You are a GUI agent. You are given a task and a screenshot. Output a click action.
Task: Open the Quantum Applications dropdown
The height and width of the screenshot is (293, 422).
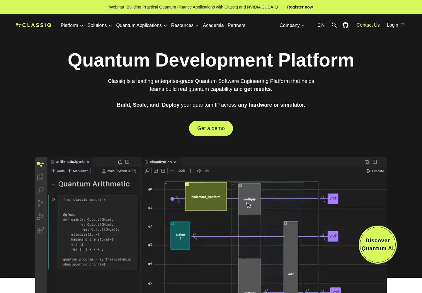pos(142,25)
